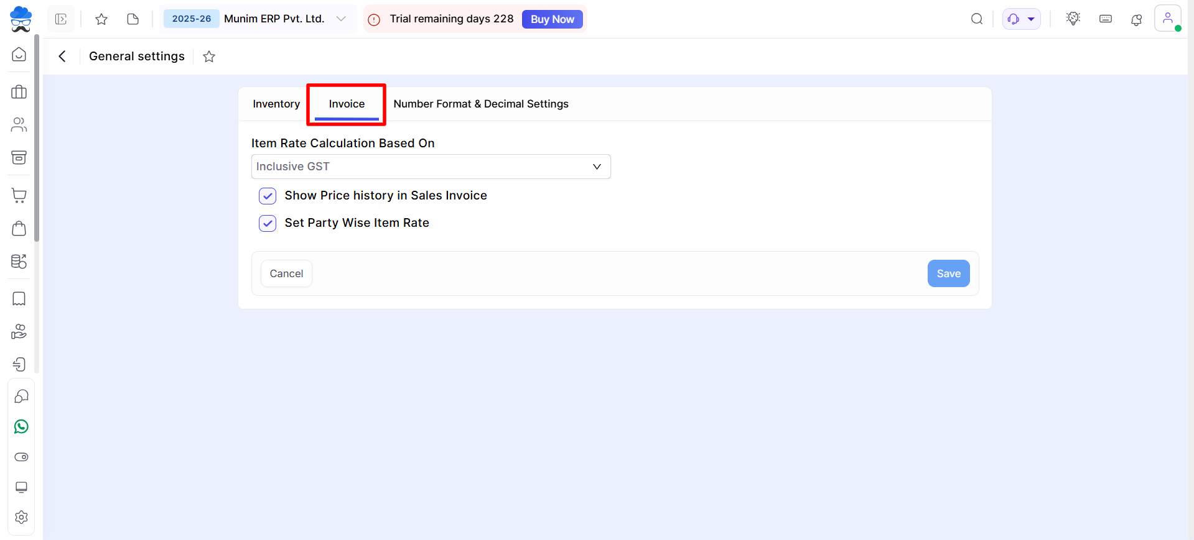Click the home icon in sidebar
Viewport: 1194px width, 540px height.
point(19,55)
